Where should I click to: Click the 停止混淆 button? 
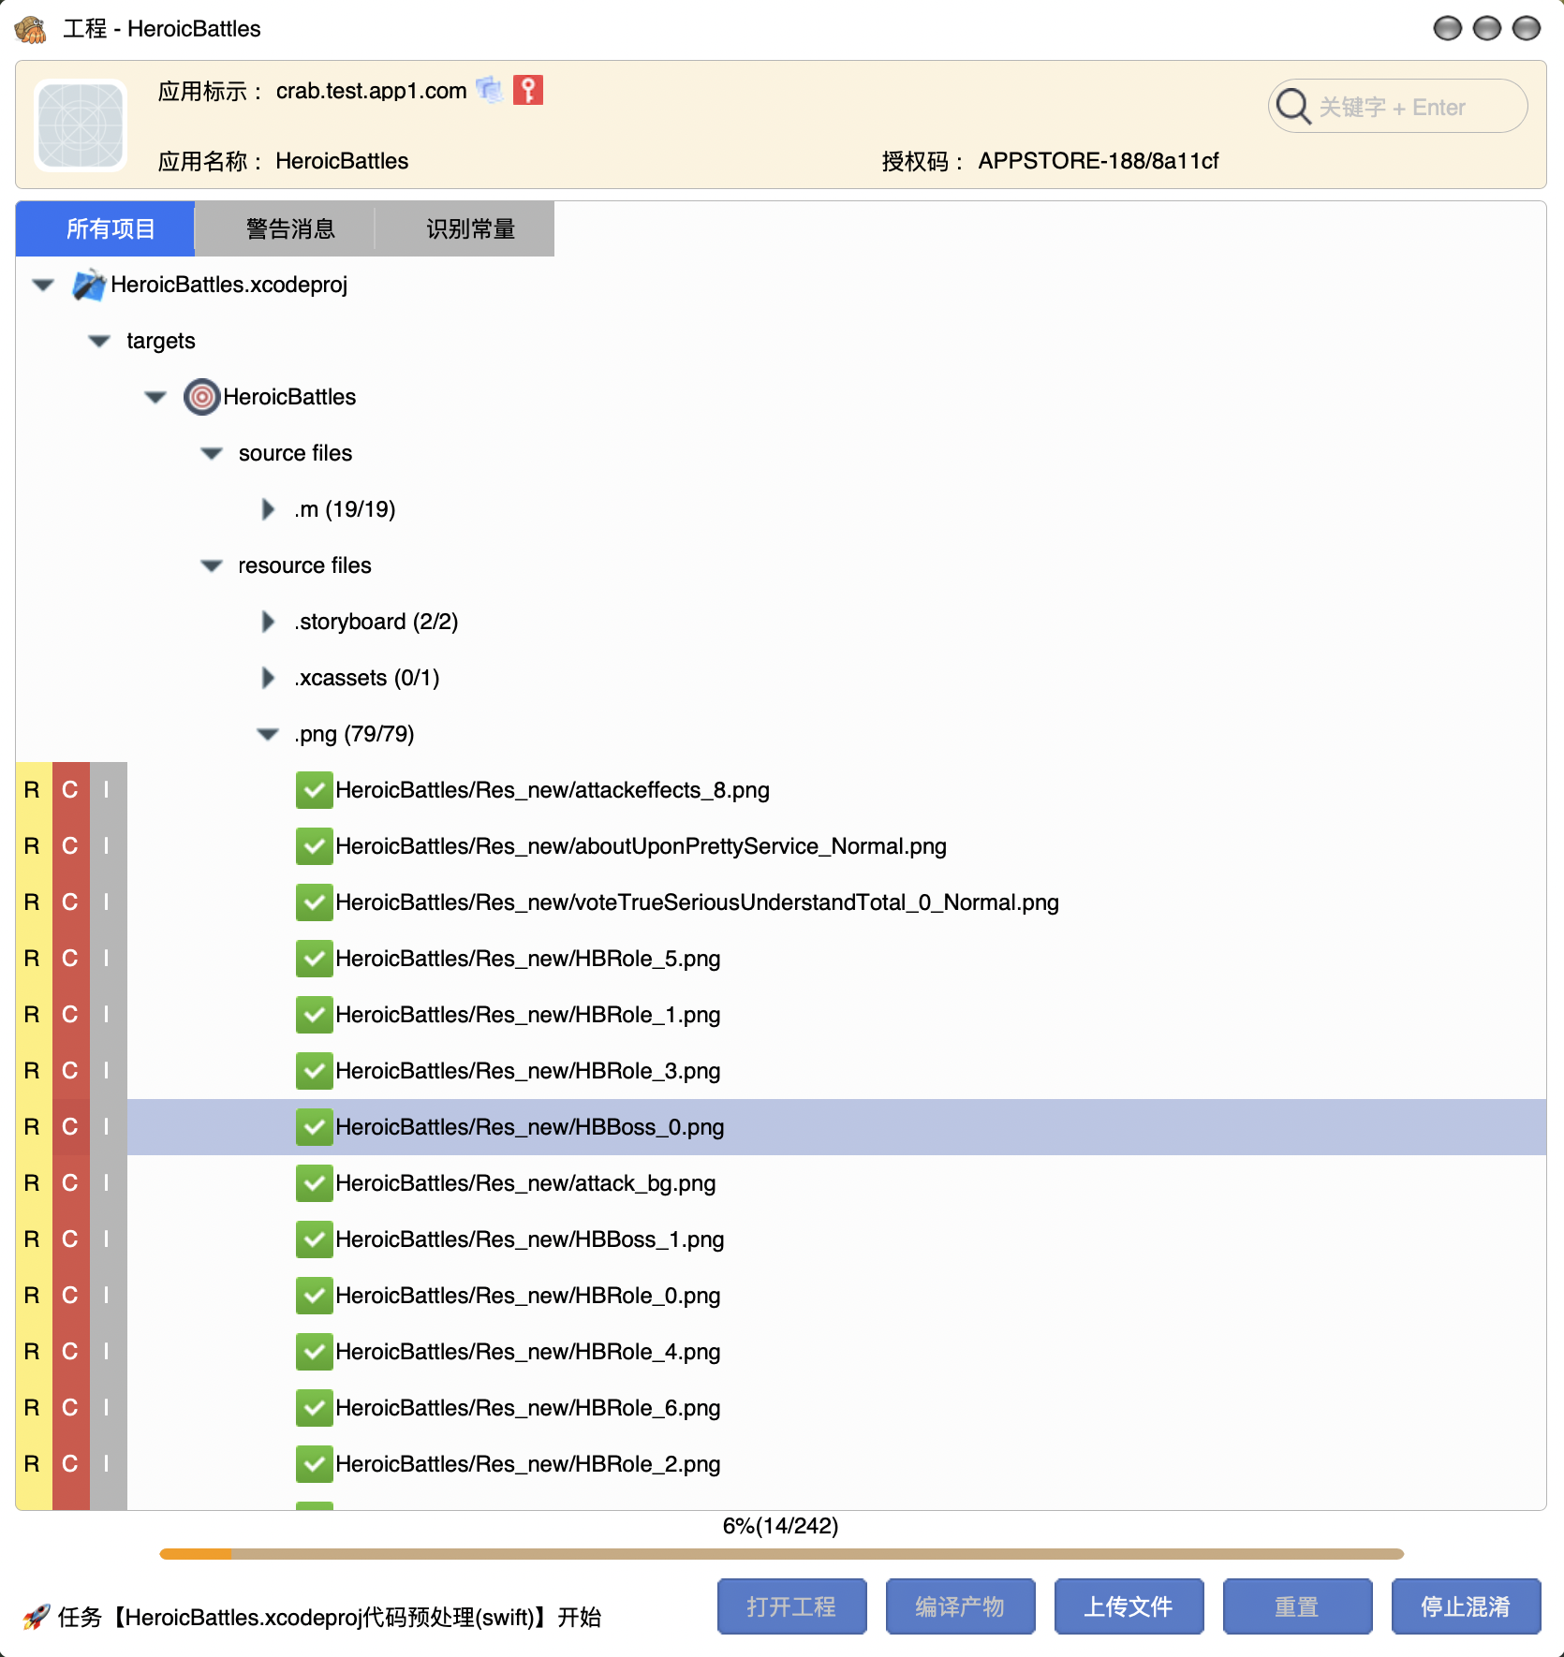1466,1606
